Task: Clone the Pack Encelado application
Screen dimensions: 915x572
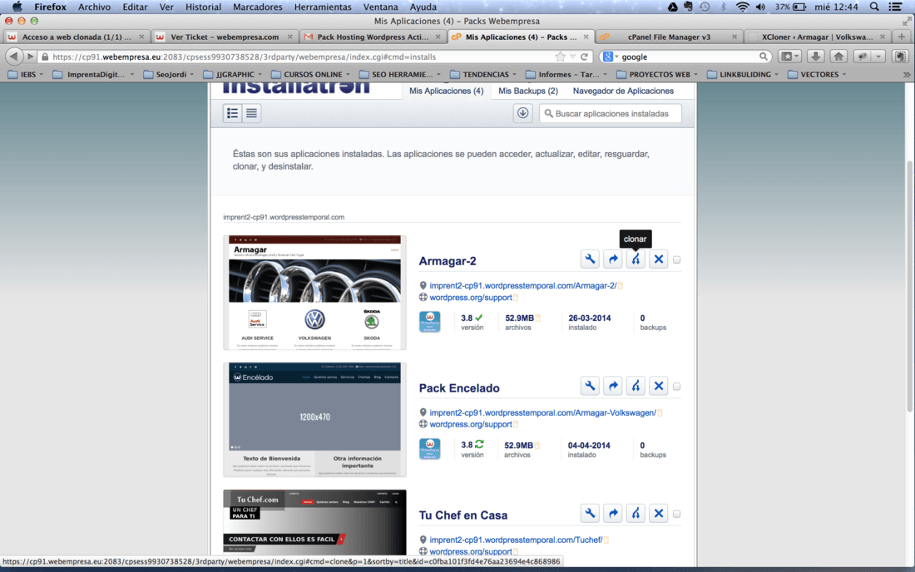Action: click(x=636, y=386)
